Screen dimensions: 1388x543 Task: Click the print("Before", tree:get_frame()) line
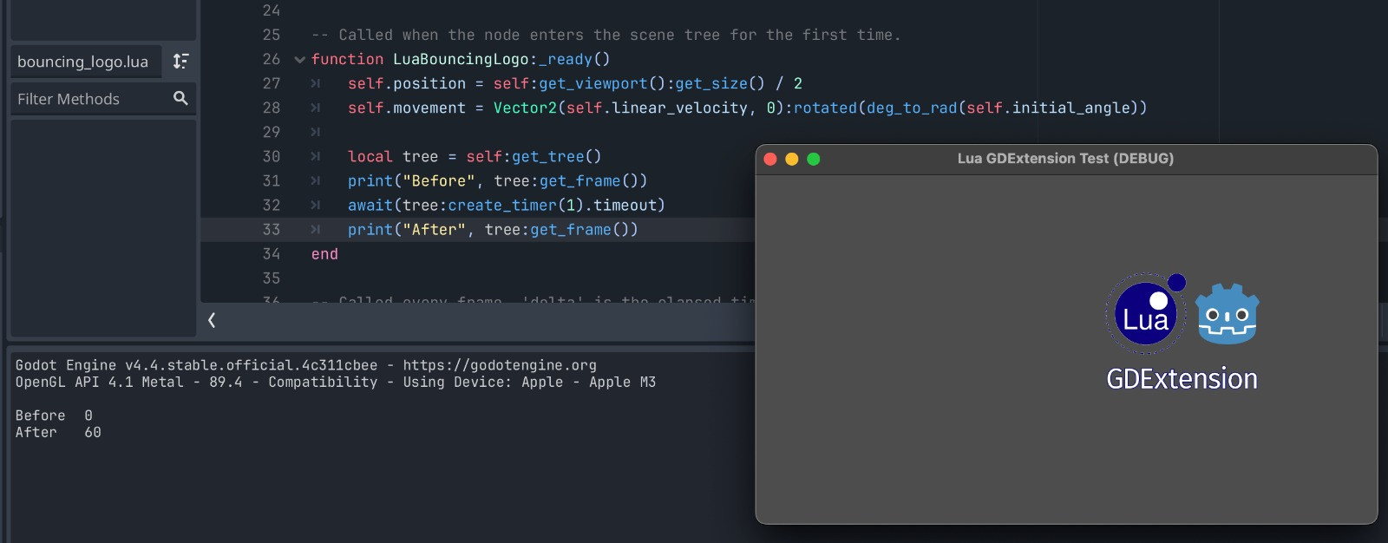497,181
